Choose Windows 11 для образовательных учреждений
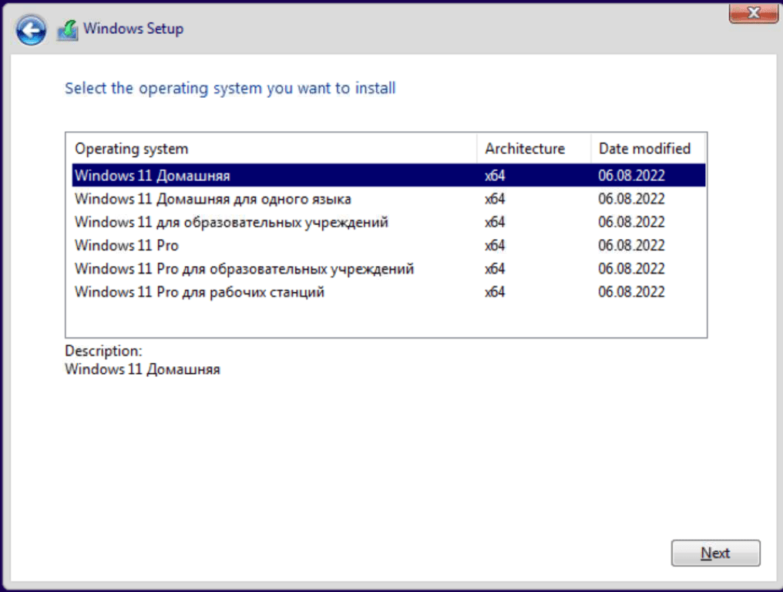This screenshot has width=783, height=592. (x=231, y=222)
